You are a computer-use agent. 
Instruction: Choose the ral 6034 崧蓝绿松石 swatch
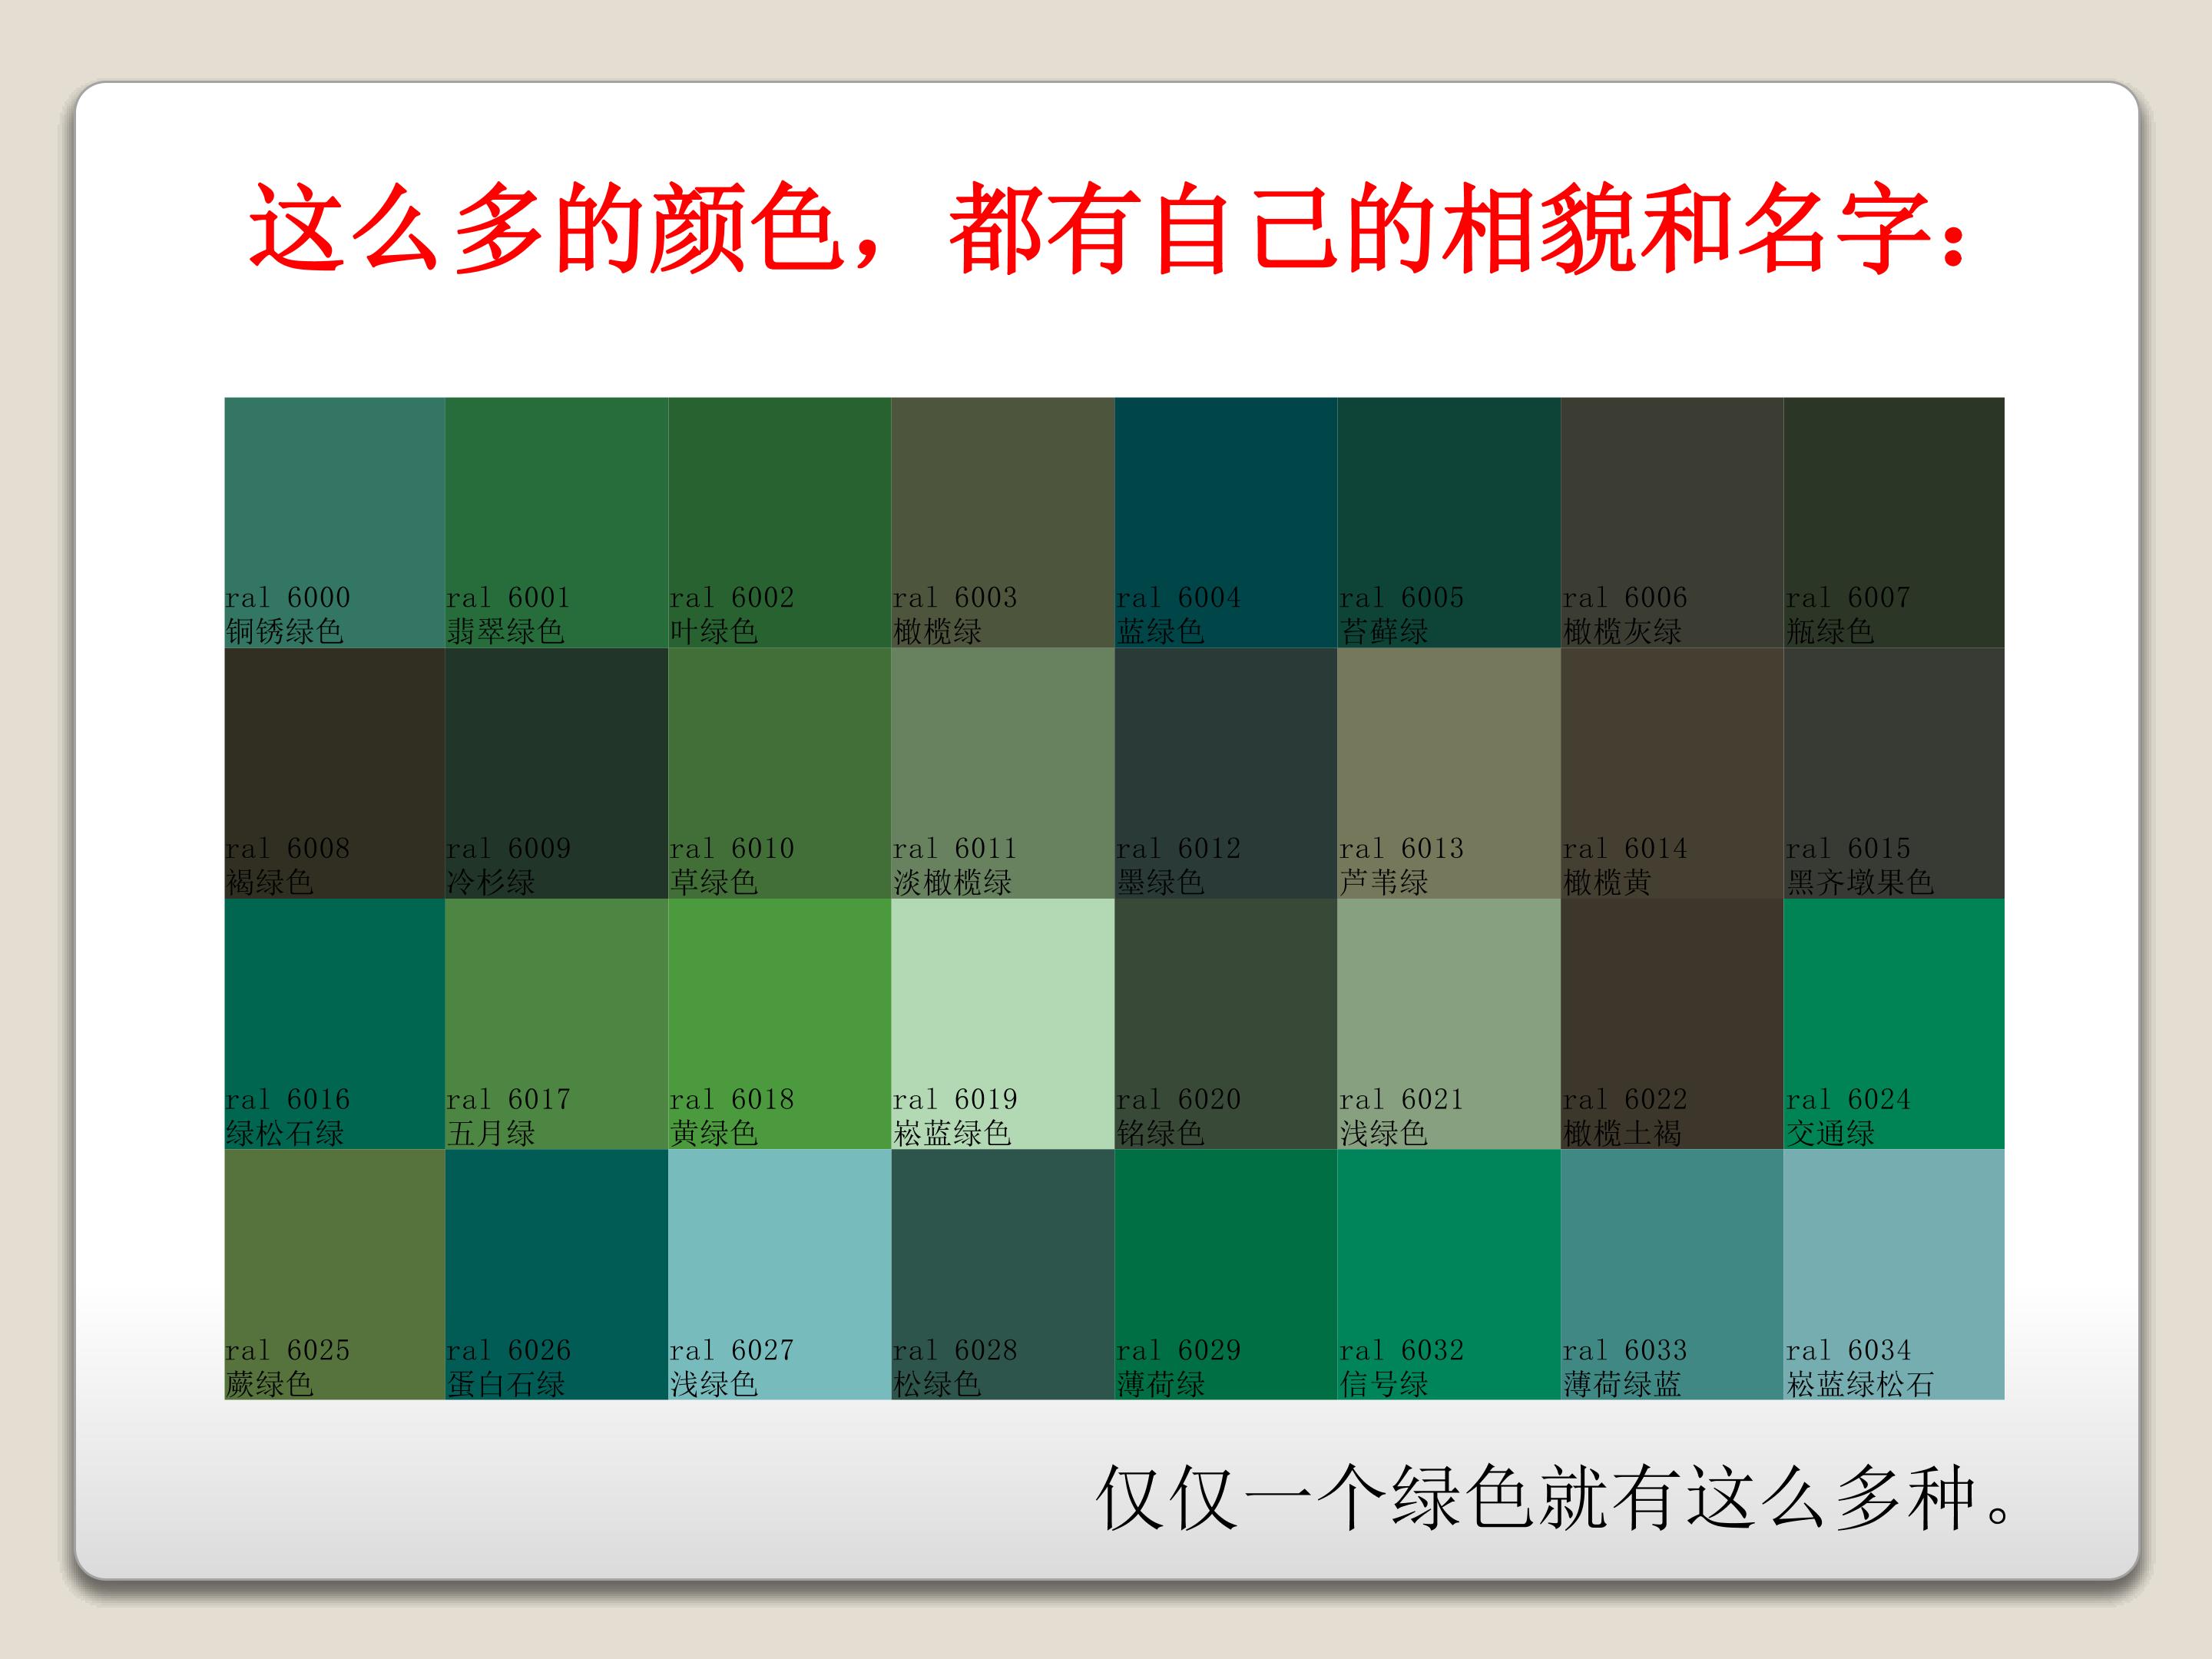click(x=1894, y=1275)
